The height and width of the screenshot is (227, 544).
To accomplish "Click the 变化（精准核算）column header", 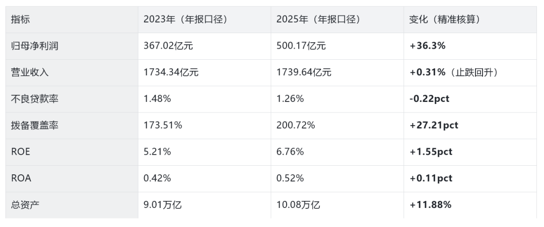I will (444, 20).
